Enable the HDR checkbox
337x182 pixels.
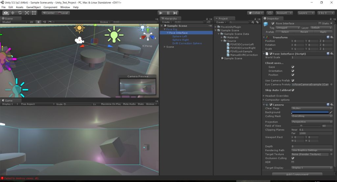pyautogui.click(x=293, y=162)
